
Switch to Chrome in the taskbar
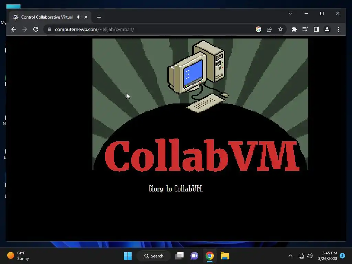[209, 256]
